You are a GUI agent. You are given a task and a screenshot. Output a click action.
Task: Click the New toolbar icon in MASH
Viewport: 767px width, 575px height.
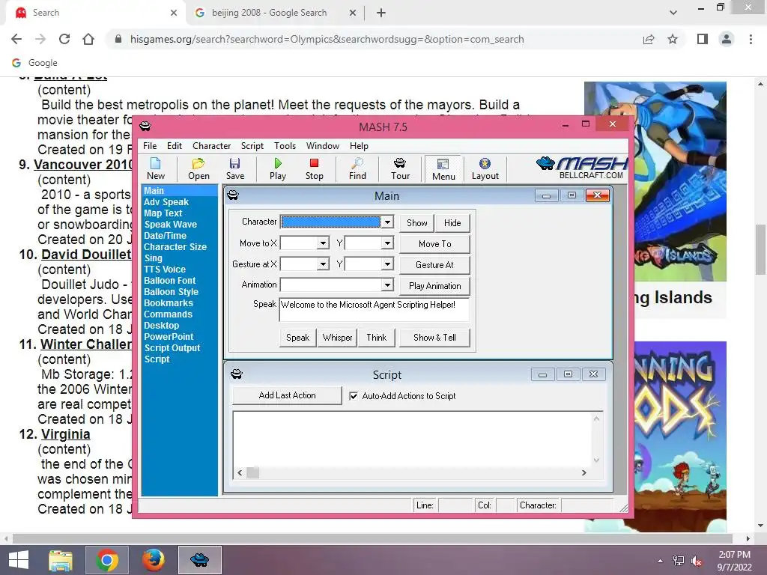point(156,168)
